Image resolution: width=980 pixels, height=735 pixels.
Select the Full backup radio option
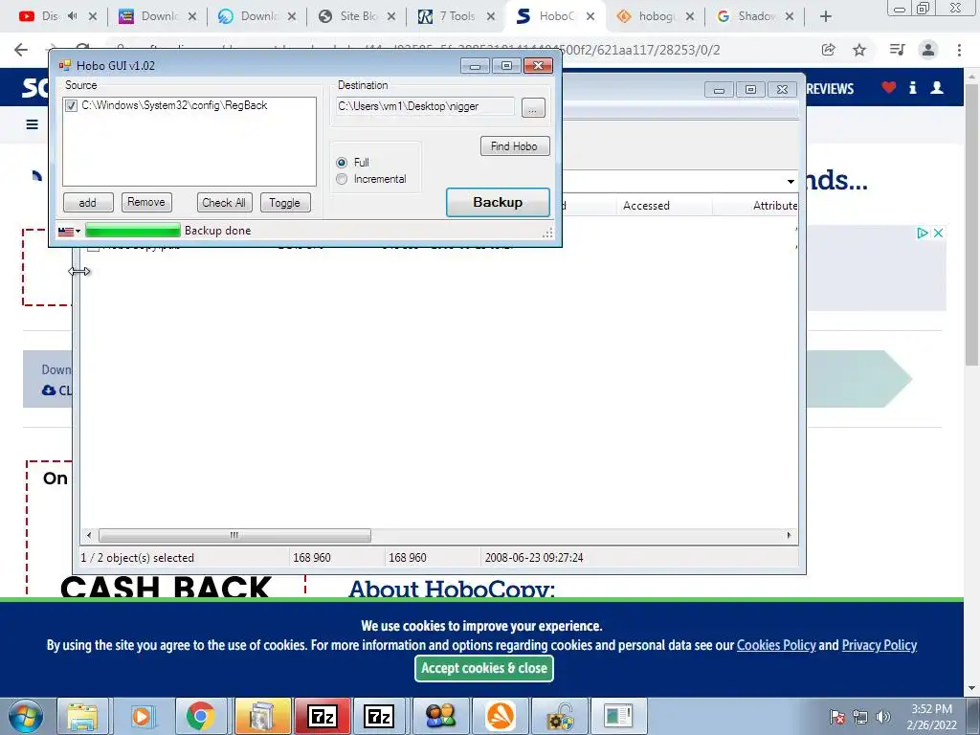coord(342,163)
